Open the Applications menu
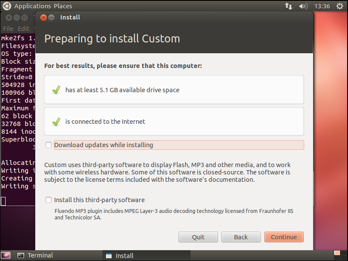The height and width of the screenshot is (261, 348). point(33,6)
